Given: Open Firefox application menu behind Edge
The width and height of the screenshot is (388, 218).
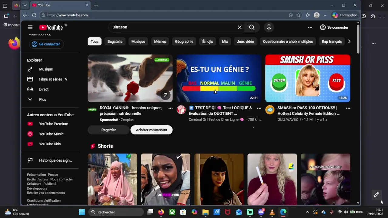Looking at the screenshot, I should [x=382, y=16].
